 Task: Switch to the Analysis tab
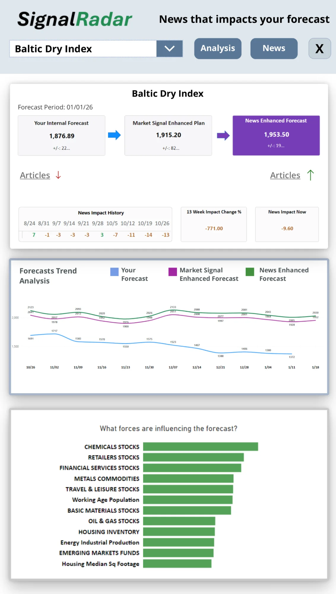(218, 48)
